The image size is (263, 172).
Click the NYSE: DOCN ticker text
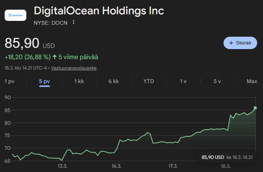tap(51, 22)
